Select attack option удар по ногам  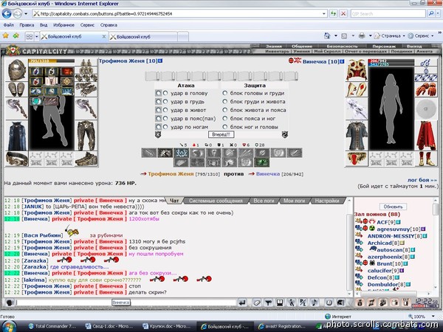pos(165,127)
